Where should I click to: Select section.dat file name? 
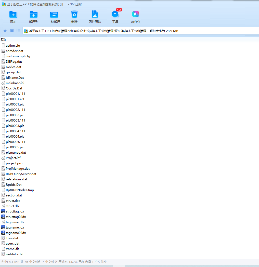click(14, 195)
